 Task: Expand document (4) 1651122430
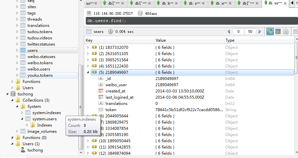[x=88, y=66]
